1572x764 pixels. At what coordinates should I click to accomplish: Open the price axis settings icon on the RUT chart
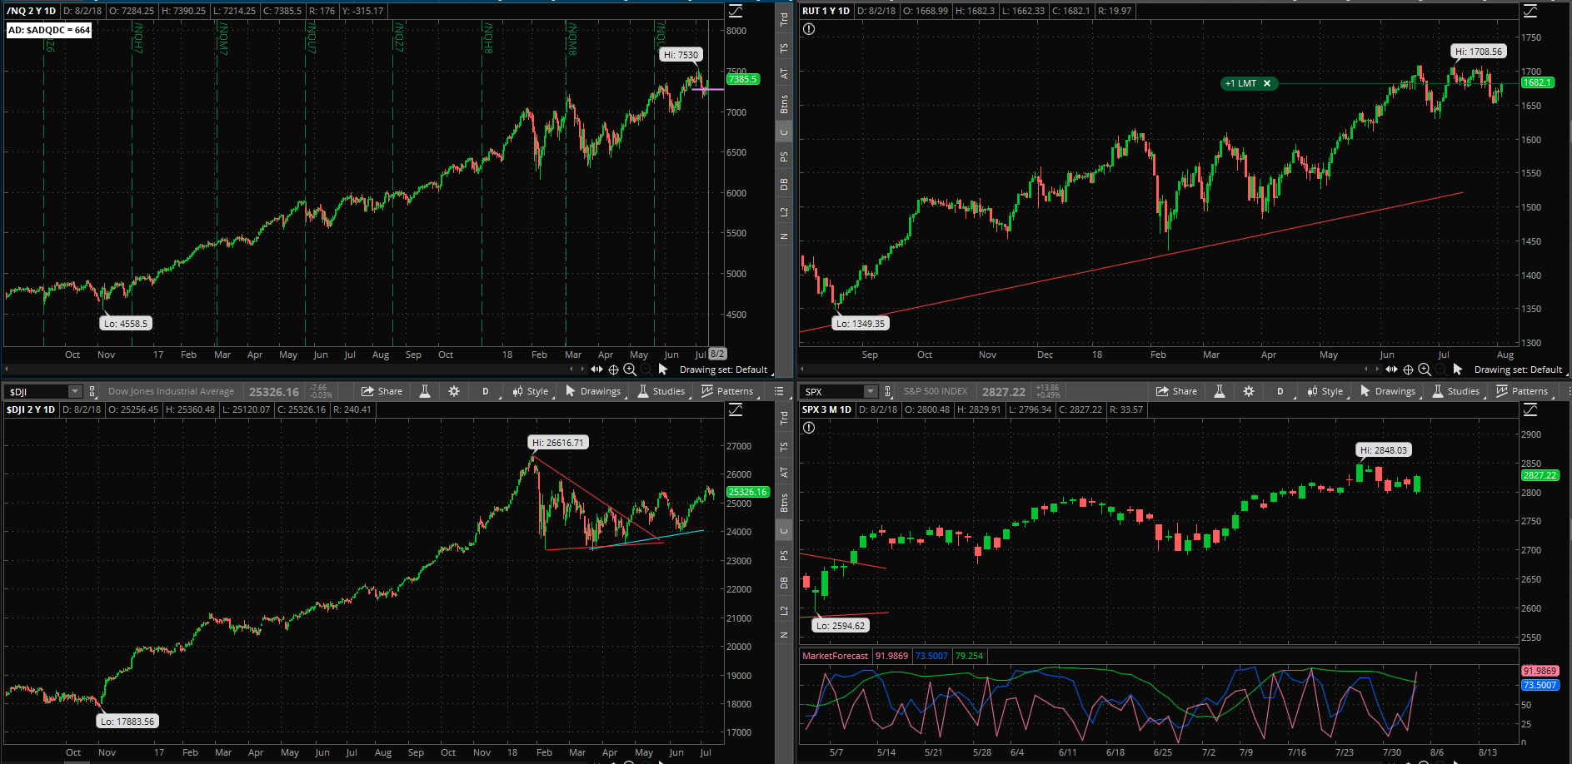pos(1530,11)
